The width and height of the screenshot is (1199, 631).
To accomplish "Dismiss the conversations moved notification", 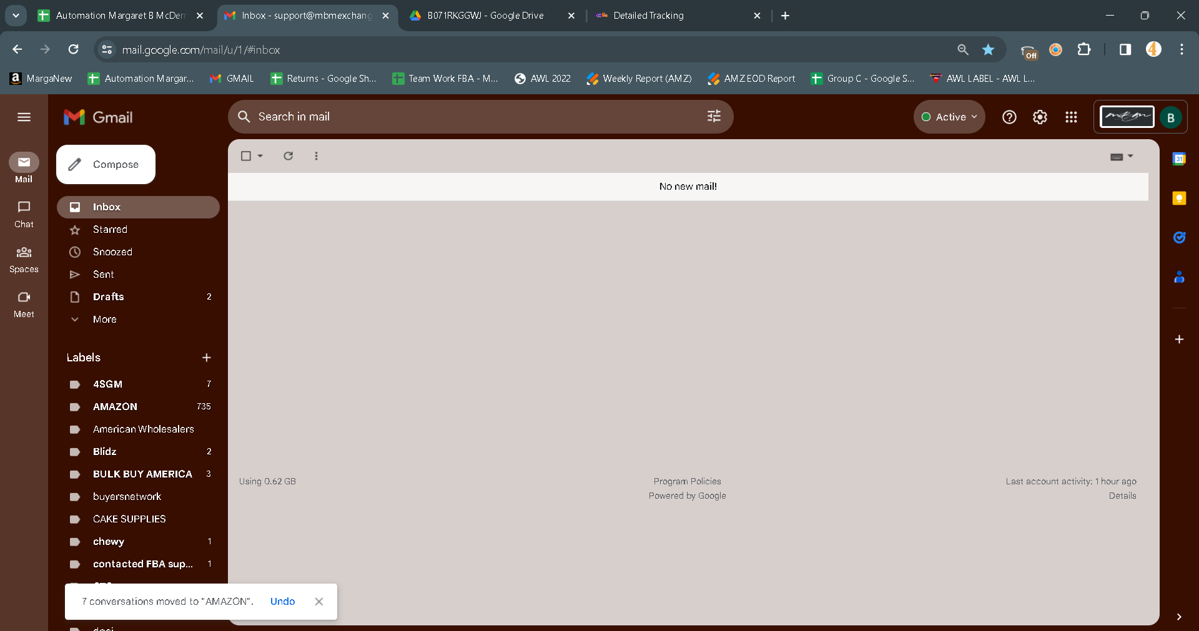I will 319,602.
